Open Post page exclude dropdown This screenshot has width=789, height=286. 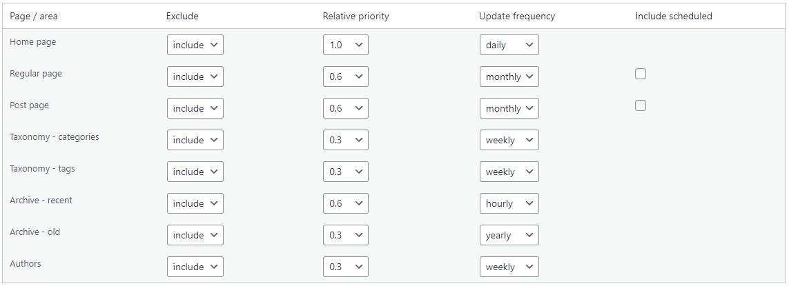pyautogui.click(x=195, y=109)
